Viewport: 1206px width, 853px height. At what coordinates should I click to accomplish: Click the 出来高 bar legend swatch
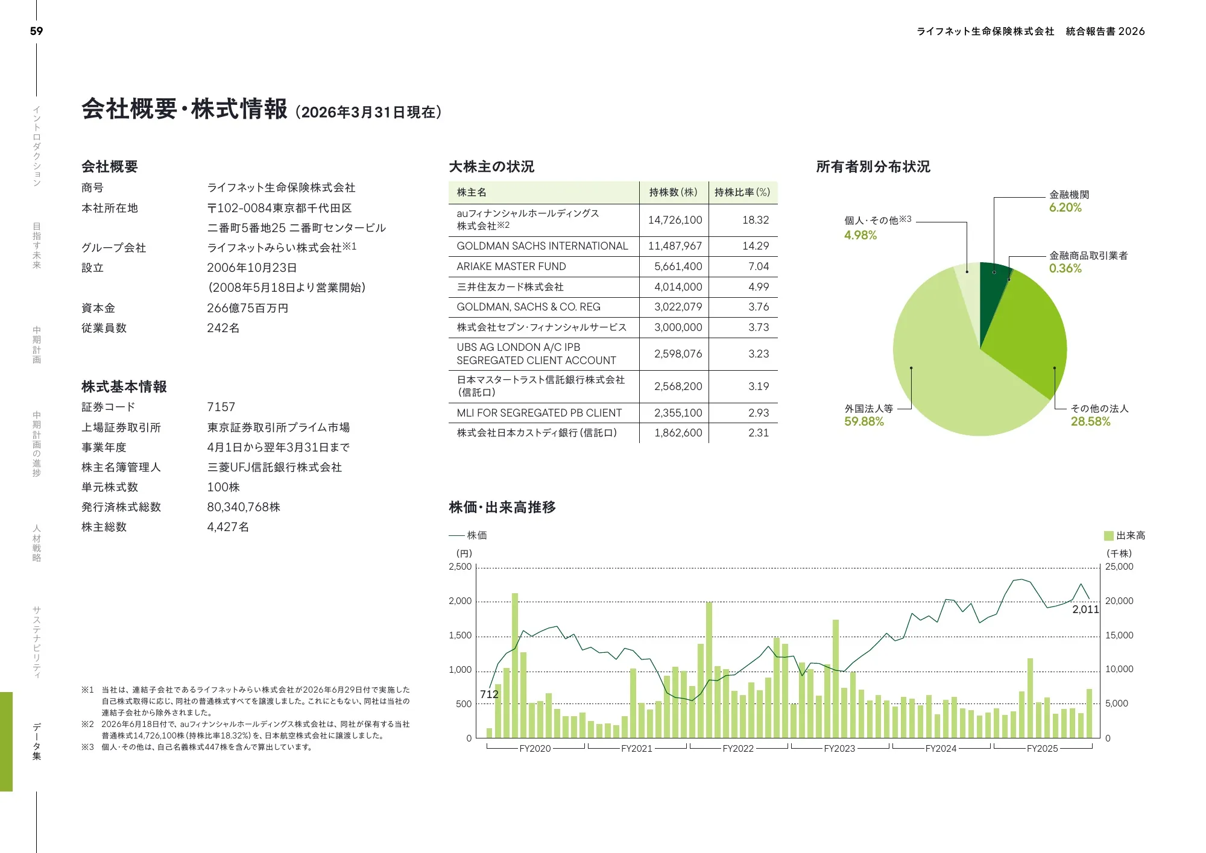[x=1108, y=535]
